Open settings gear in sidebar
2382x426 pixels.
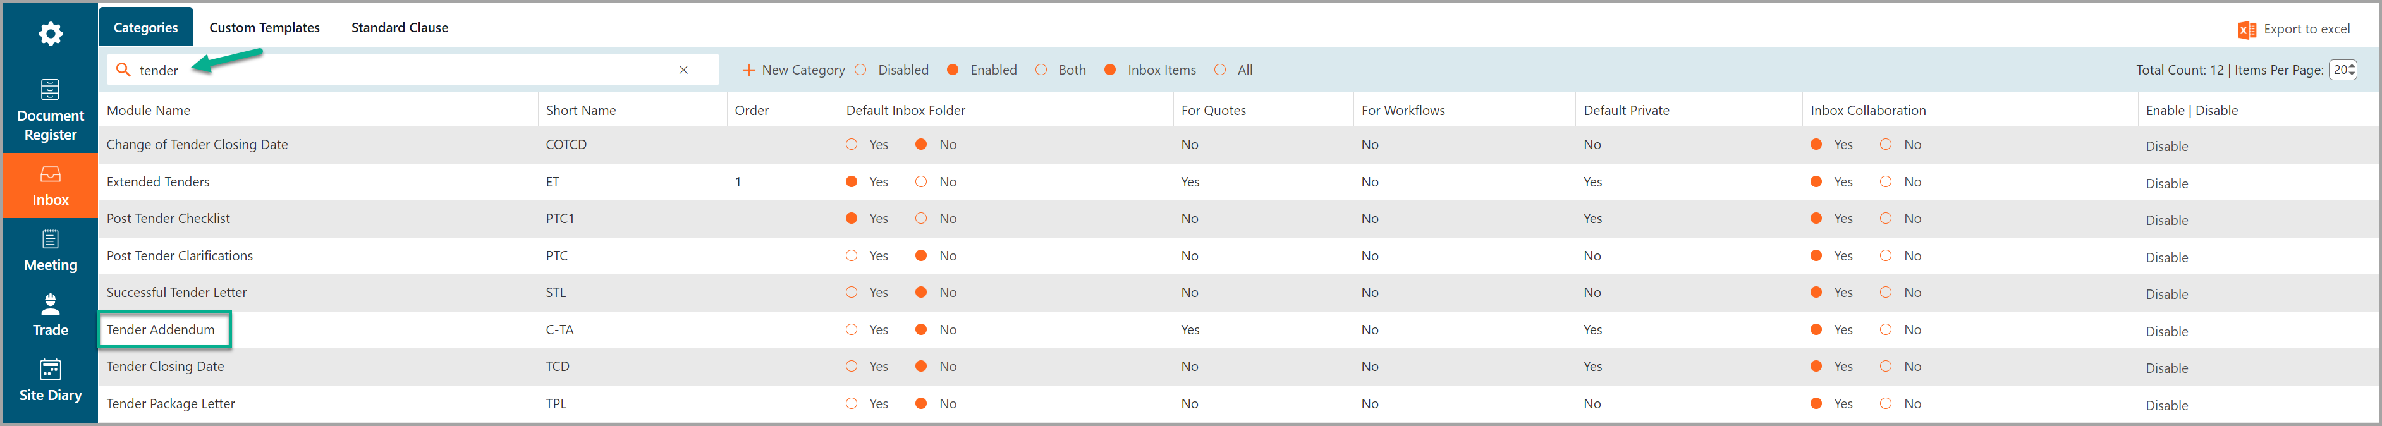click(x=50, y=35)
